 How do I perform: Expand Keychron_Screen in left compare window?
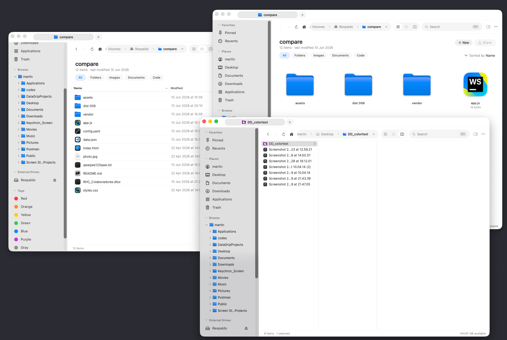pyautogui.click(x=19, y=123)
